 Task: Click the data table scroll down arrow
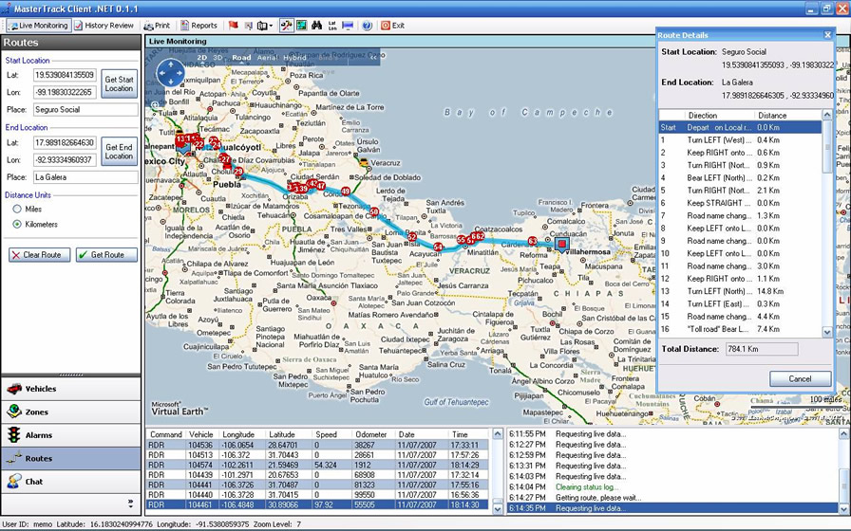tap(497, 509)
